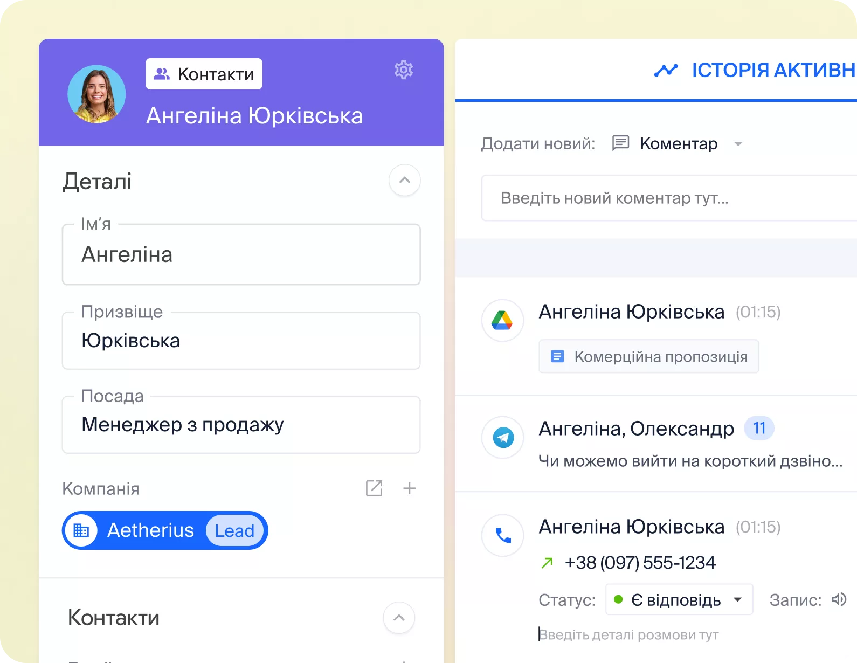Edit the Прізвище field Юрківська

[241, 341]
